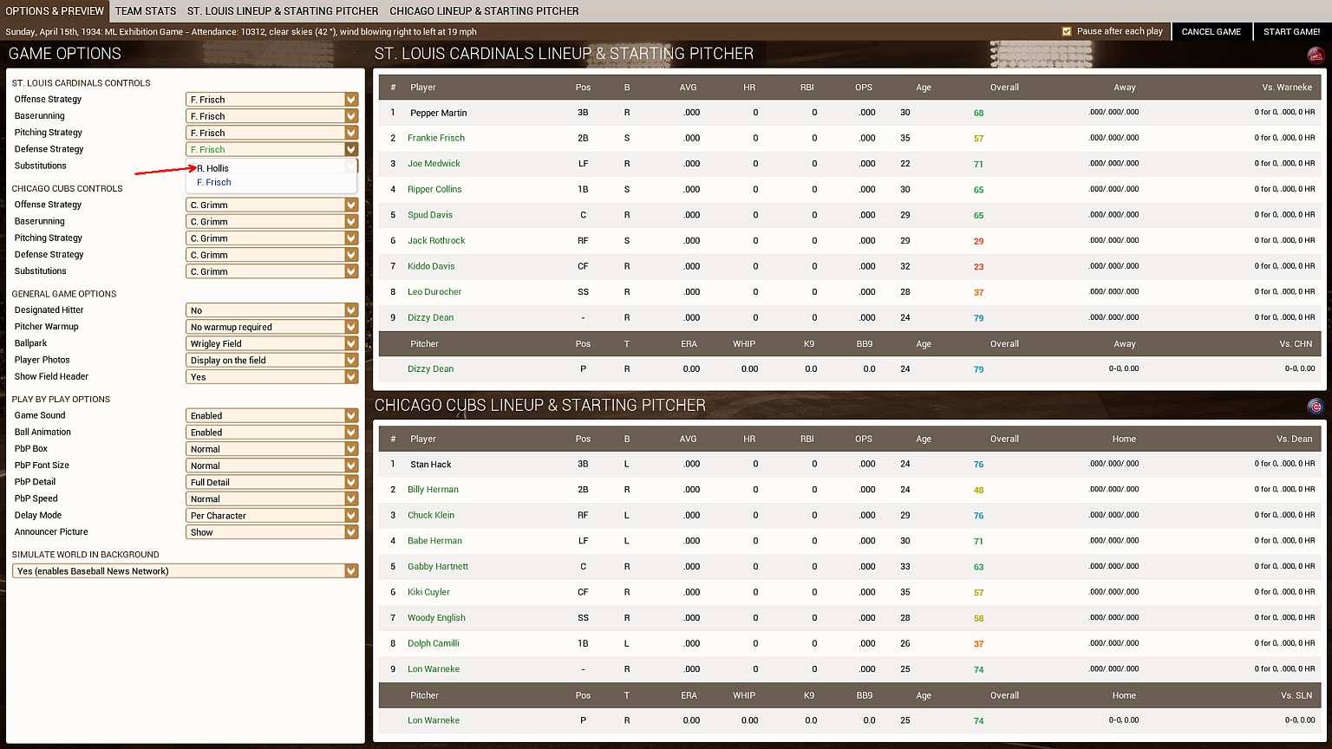
Task: Open Gabby Hartnett player link
Action: [438, 567]
